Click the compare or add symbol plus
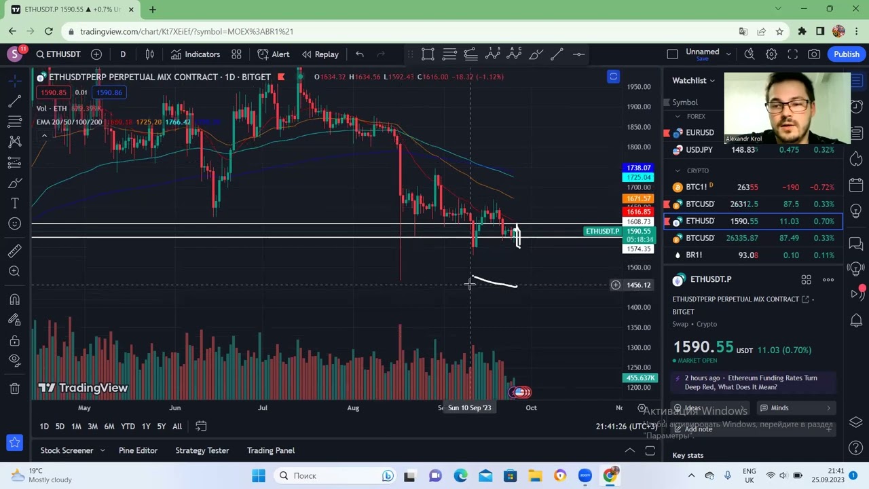 (x=96, y=54)
